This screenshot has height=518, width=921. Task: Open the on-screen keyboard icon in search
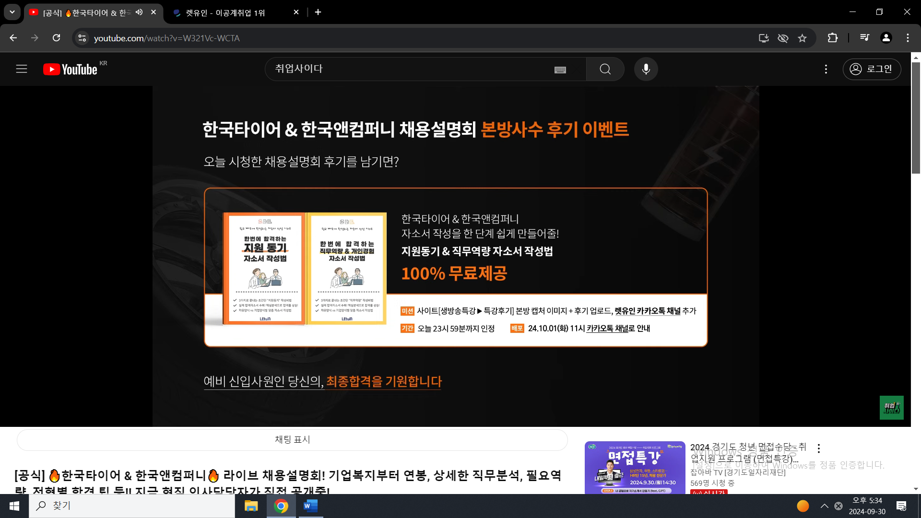coord(560,70)
